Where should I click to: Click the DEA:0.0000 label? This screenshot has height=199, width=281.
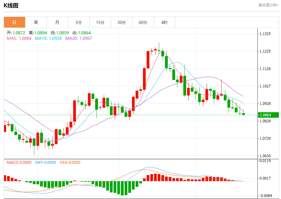pos(70,163)
